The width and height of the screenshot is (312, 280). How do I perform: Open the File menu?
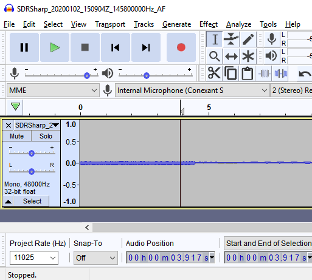(x=9, y=24)
